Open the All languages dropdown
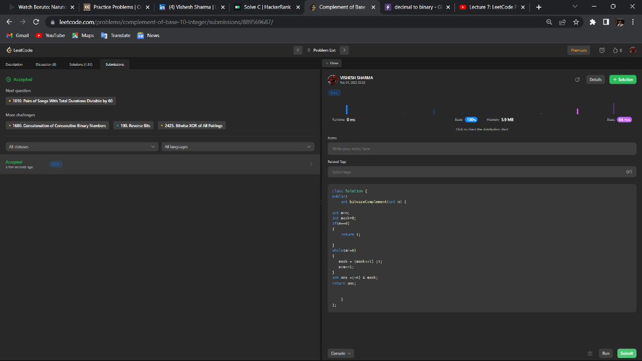The width and height of the screenshot is (642, 361). [x=238, y=147]
